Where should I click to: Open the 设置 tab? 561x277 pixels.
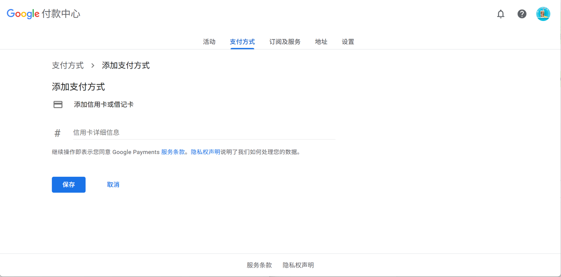pos(348,41)
